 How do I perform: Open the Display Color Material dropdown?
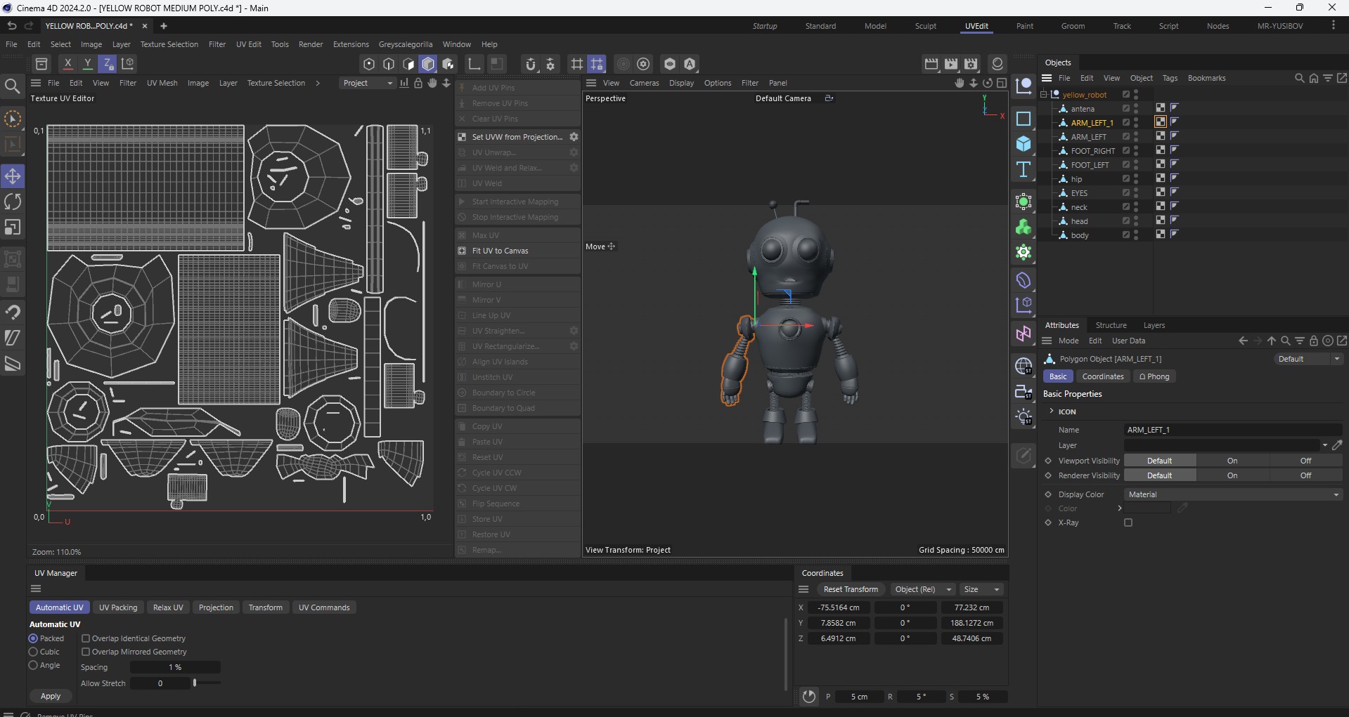1233,494
